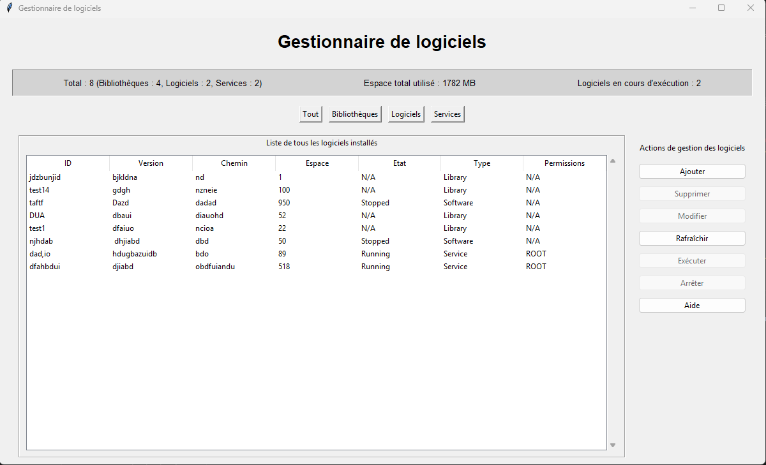Click the Type column header

click(482, 163)
